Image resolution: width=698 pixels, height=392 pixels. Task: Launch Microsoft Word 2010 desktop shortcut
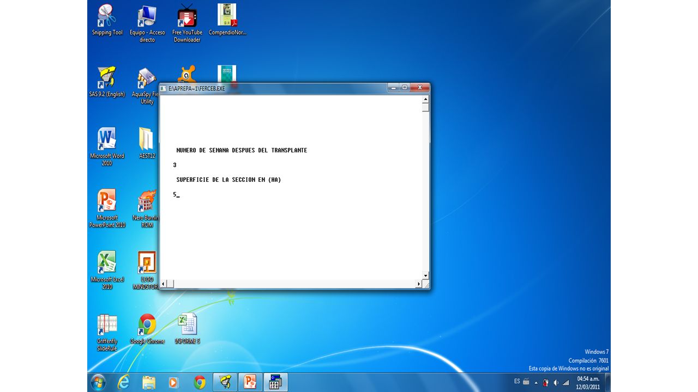pyautogui.click(x=107, y=147)
